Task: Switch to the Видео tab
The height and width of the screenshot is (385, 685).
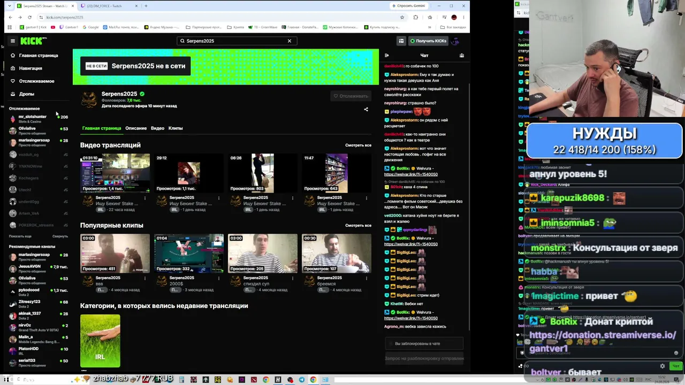Action: (157, 128)
